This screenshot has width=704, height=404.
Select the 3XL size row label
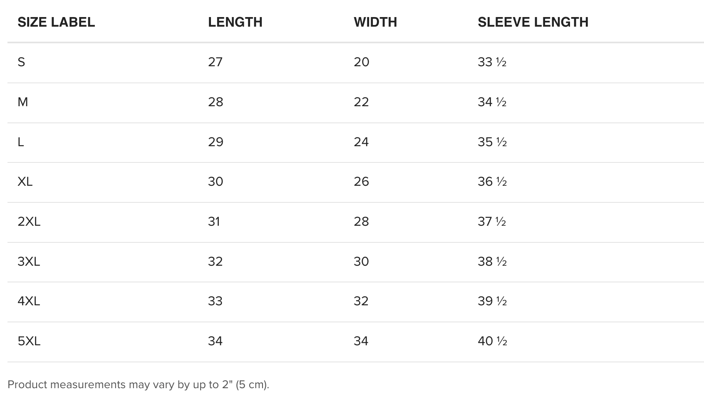[x=29, y=262]
